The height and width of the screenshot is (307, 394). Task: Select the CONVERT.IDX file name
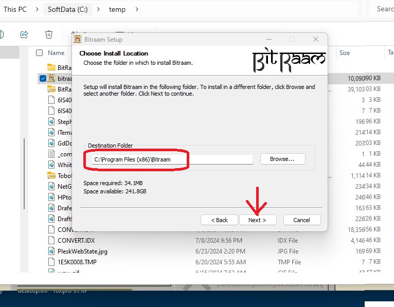tap(76, 241)
